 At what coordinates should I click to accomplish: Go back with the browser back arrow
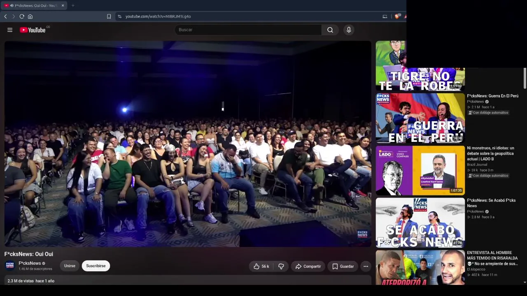pos(5,16)
